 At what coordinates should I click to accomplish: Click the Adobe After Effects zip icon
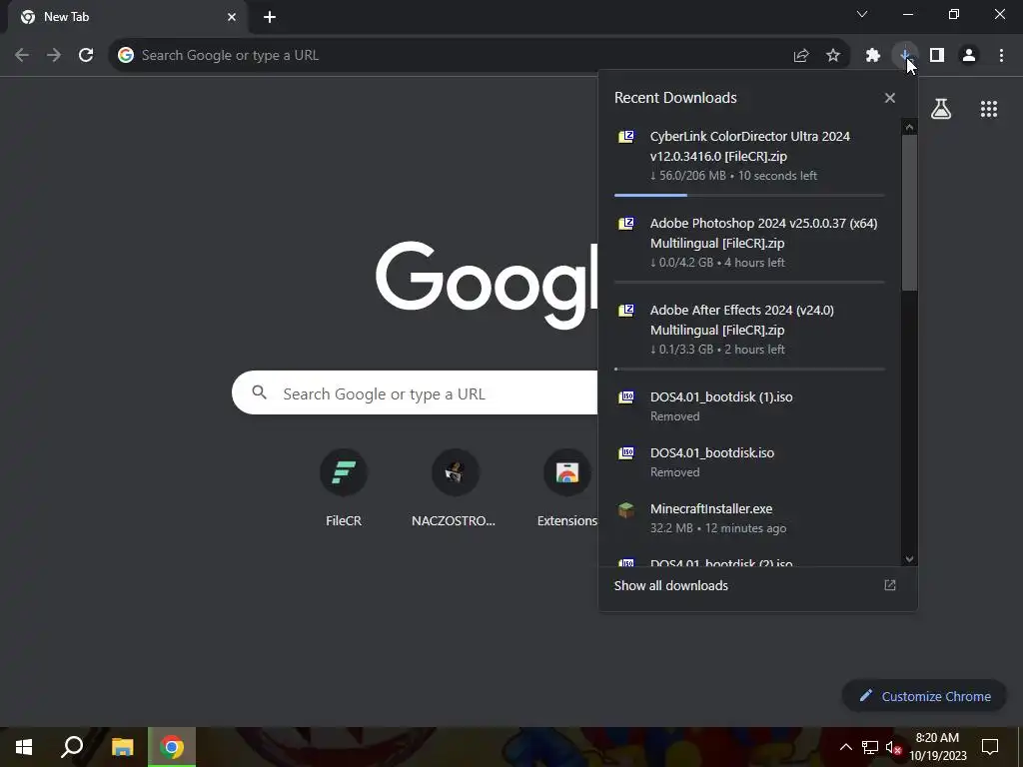626,310
